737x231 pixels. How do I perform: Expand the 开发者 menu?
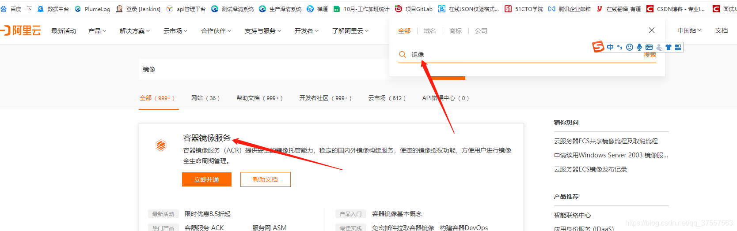coord(307,31)
